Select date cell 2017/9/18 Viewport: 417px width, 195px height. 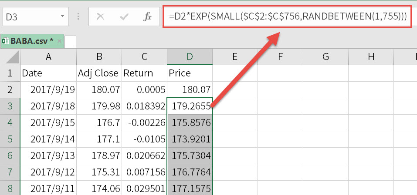[x=48, y=106]
